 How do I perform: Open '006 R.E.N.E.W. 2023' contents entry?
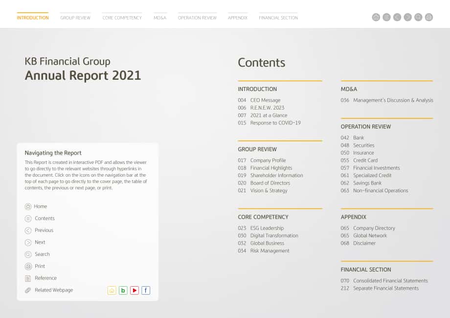coord(261,108)
